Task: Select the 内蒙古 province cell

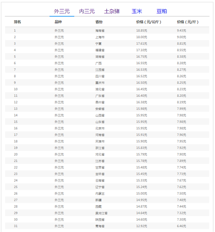Action: pyautogui.click(x=100, y=193)
